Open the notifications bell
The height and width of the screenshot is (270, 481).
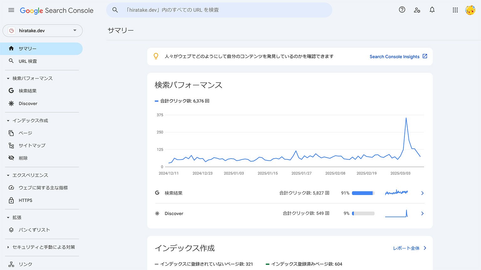click(432, 10)
